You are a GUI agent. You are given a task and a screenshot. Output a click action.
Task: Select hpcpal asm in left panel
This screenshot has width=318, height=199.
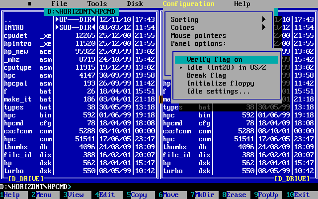79,84
